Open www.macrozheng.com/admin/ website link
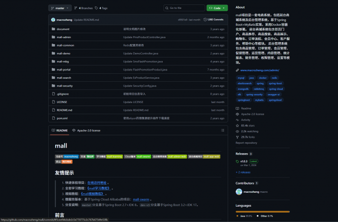The height and width of the screenshot is (222, 338). 260,70
